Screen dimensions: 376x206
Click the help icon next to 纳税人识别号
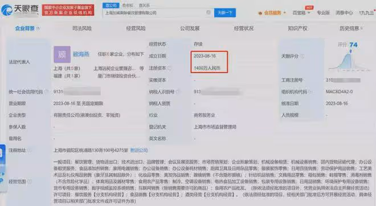tap(178, 91)
